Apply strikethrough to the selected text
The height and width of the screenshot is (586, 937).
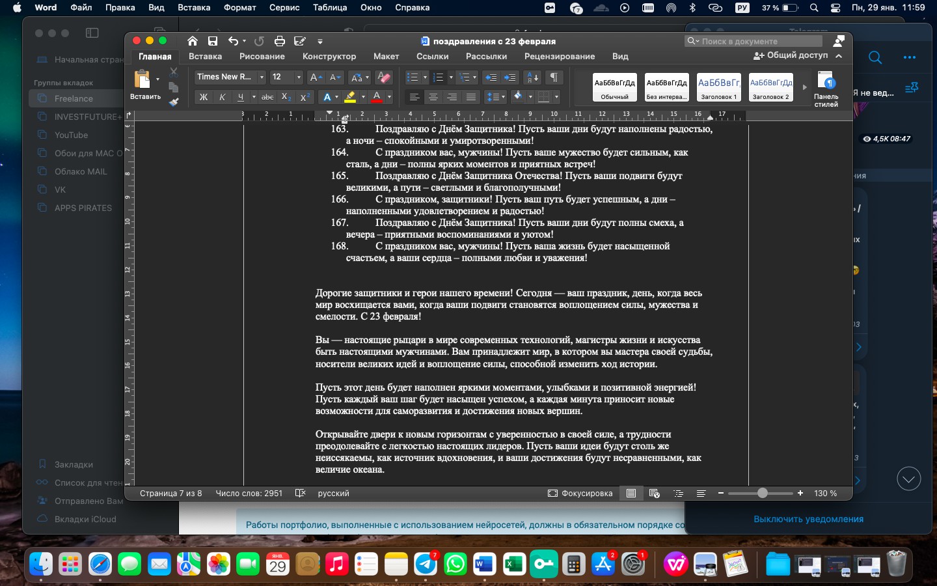coord(267,97)
